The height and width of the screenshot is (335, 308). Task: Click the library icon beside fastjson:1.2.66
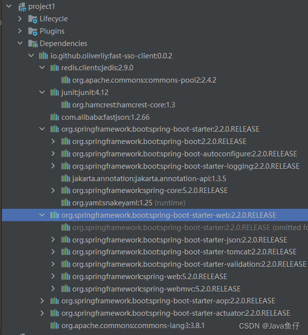click(x=54, y=117)
